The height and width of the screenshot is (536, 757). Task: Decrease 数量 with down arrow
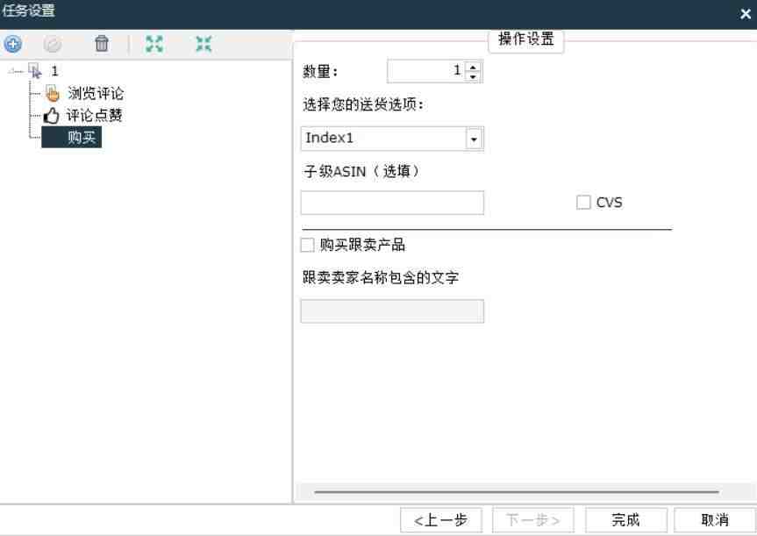click(x=473, y=77)
